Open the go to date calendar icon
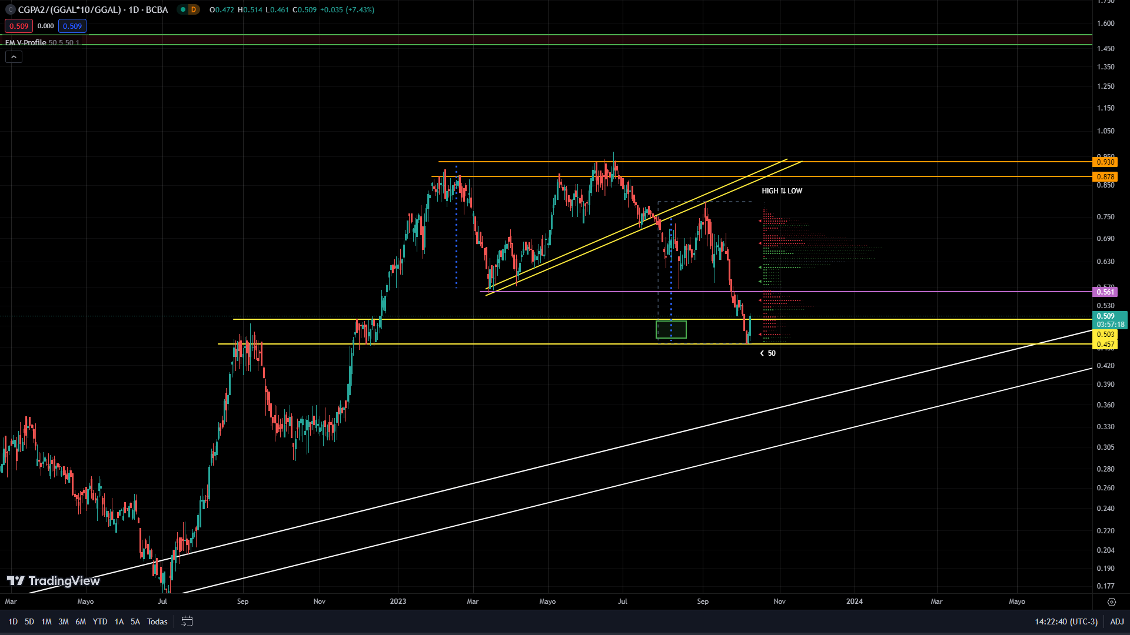This screenshot has width=1130, height=635. (x=187, y=621)
